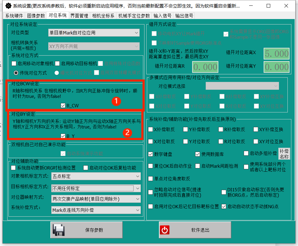Image resolution: width=298 pixels, height=246 pixels.
Task: Click the gear icon in the title bar
Action: coord(8,6)
